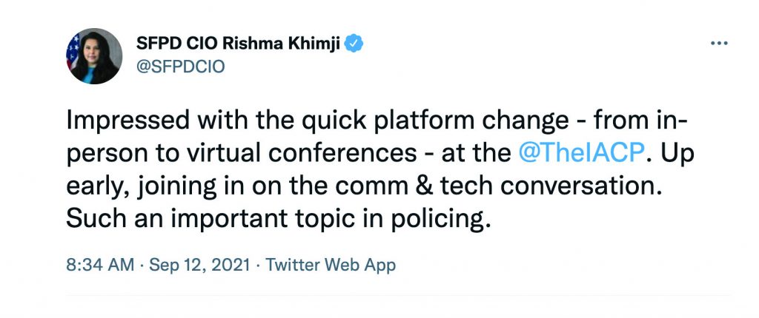Image resolution: width=759 pixels, height=318 pixels.
Task: Follow the @TheIACP mention link
Action: click(x=584, y=154)
